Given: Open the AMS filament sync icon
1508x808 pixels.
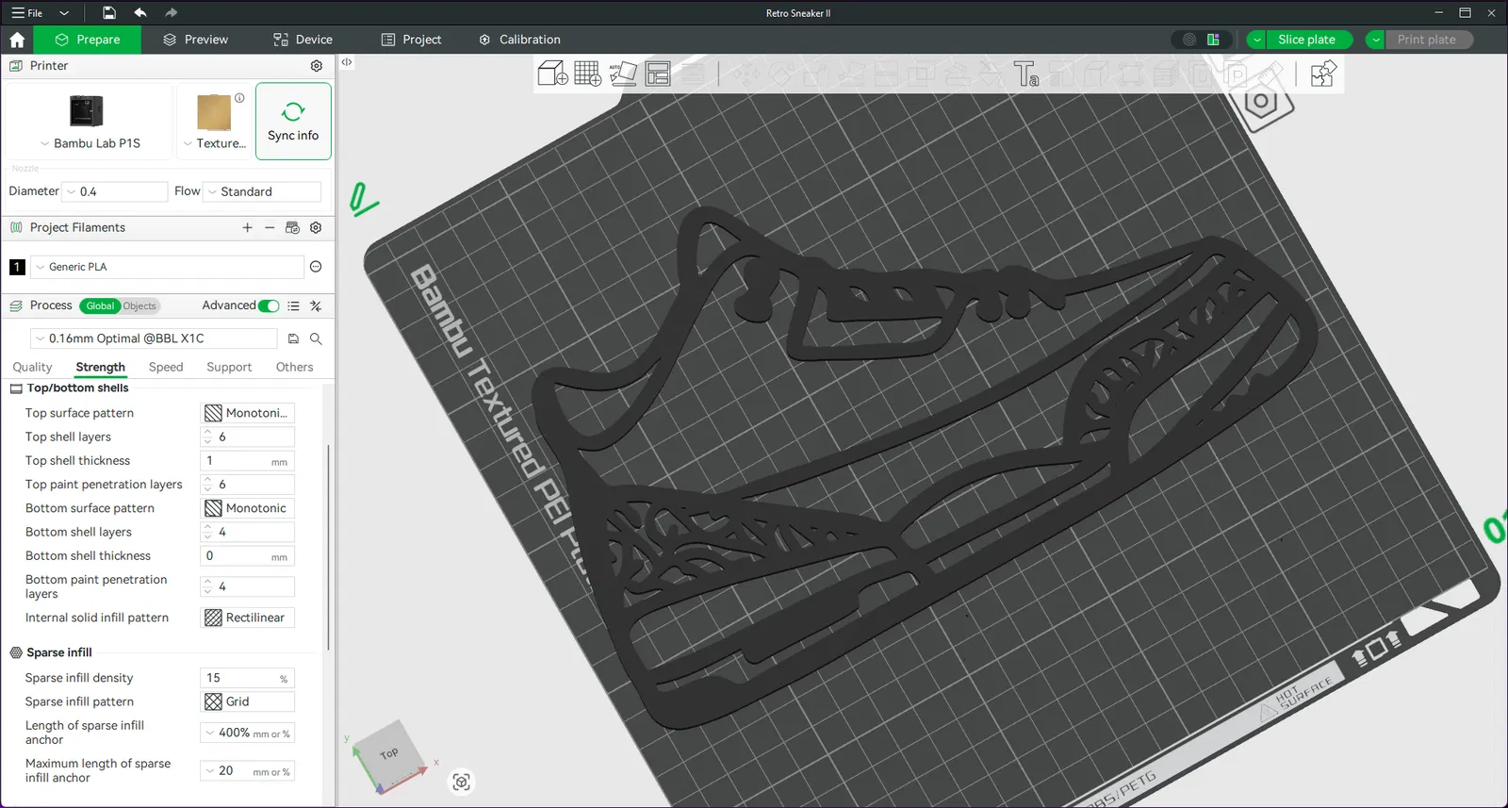Looking at the screenshot, I should tap(292, 227).
